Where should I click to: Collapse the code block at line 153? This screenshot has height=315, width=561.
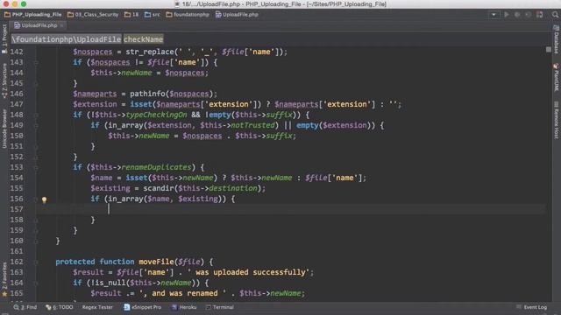[x=36, y=167]
